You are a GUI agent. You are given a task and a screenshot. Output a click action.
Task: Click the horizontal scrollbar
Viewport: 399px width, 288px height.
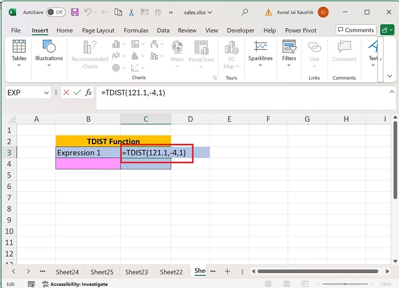coord(318,271)
